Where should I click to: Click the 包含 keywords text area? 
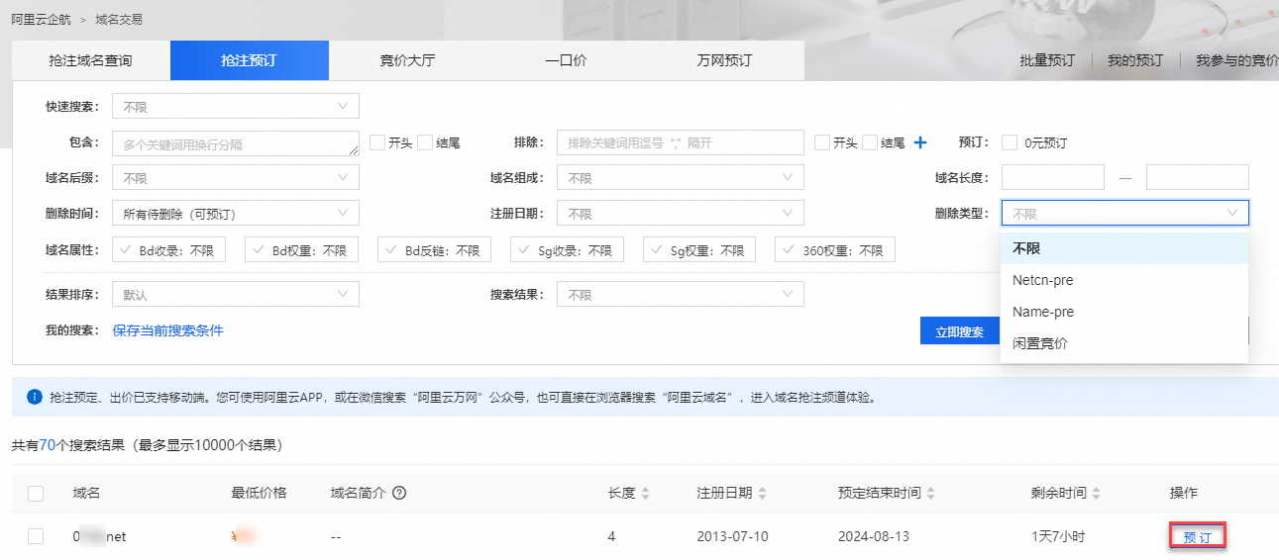(236, 143)
